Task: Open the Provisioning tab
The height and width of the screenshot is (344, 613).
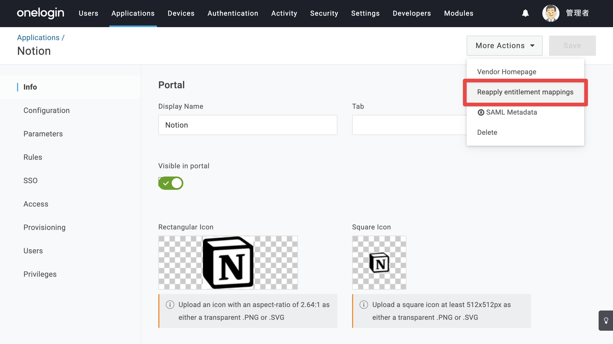Action: tap(70, 228)
